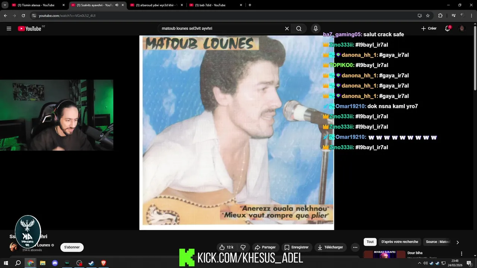Open Windows notification center icon
The image size is (477, 268).
tap(469, 263)
